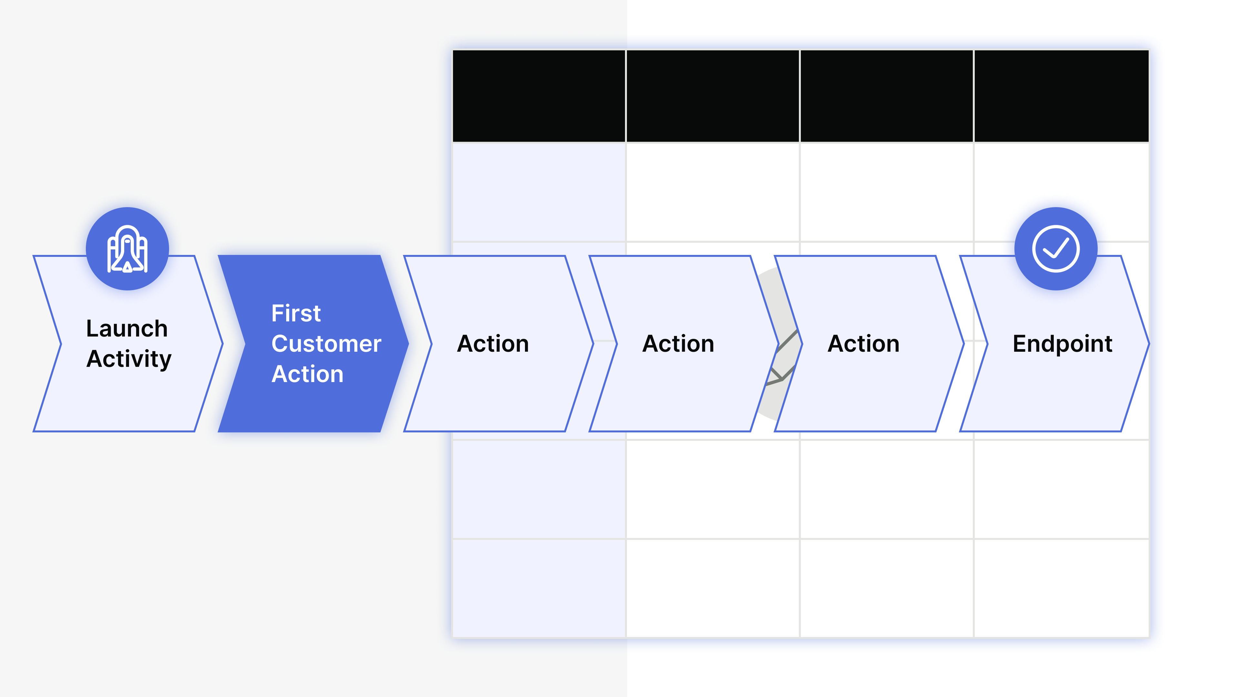Click the bottom-right table cell
This screenshot has width=1239, height=697.
[x=1061, y=588]
